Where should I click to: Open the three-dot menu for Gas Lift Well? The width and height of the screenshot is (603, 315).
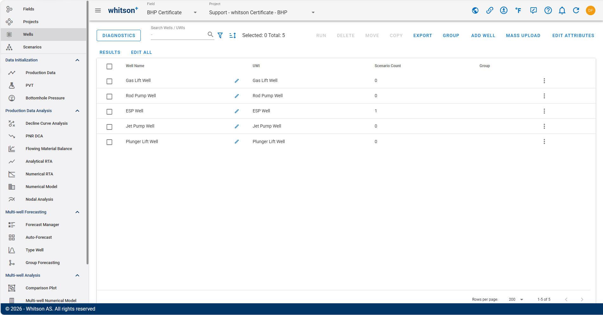point(544,81)
